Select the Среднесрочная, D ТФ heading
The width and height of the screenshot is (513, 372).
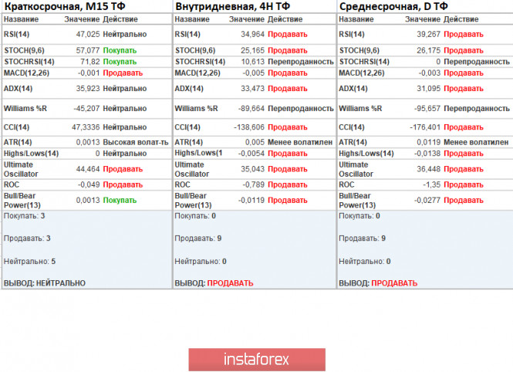click(x=393, y=6)
